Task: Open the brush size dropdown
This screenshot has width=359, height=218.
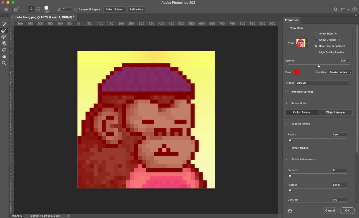Action: (51, 9)
